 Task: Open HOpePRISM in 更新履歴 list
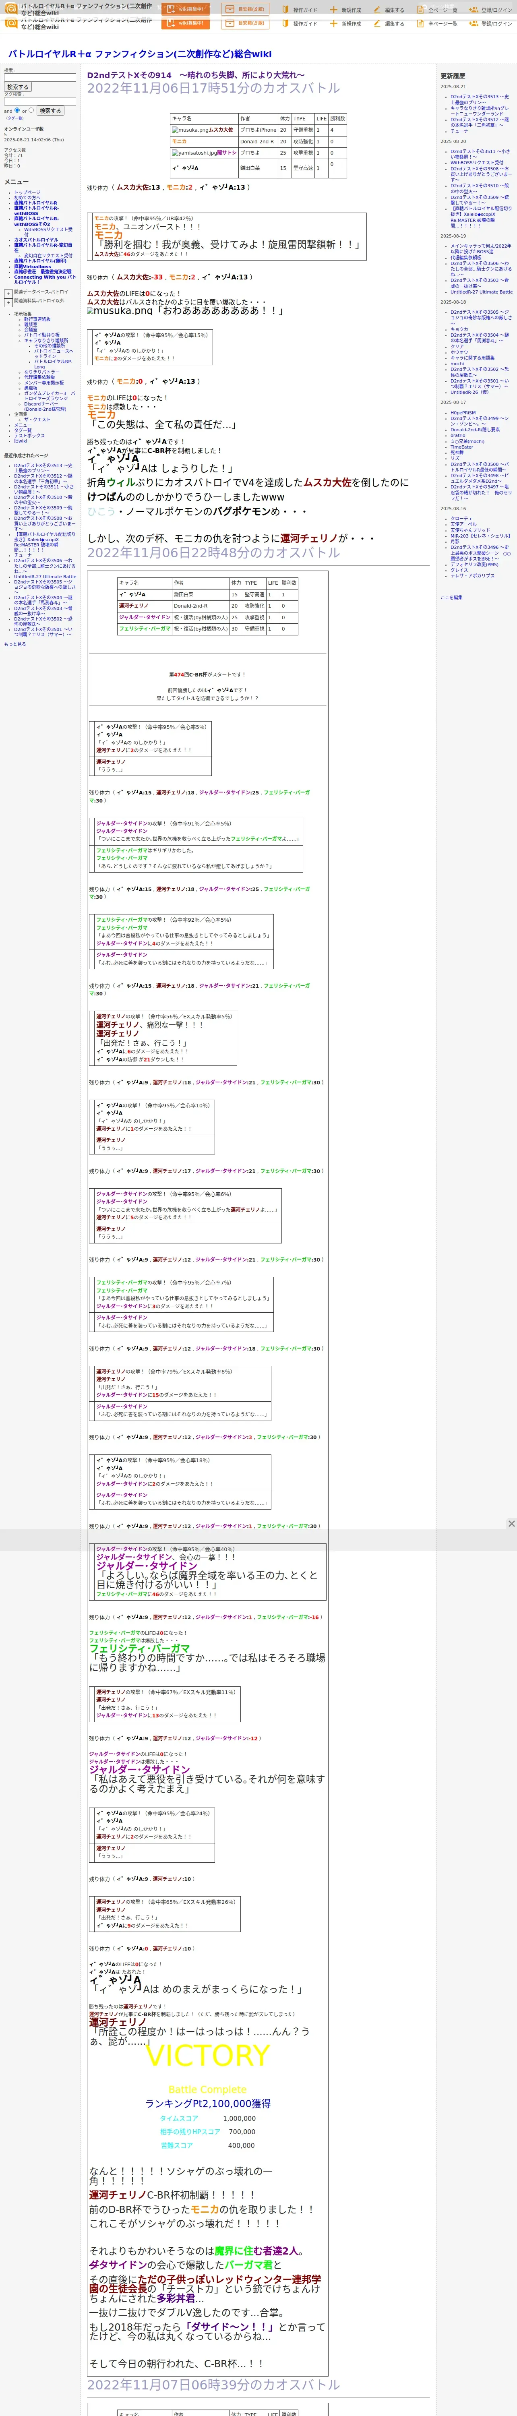pyautogui.click(x=463, y=413)
